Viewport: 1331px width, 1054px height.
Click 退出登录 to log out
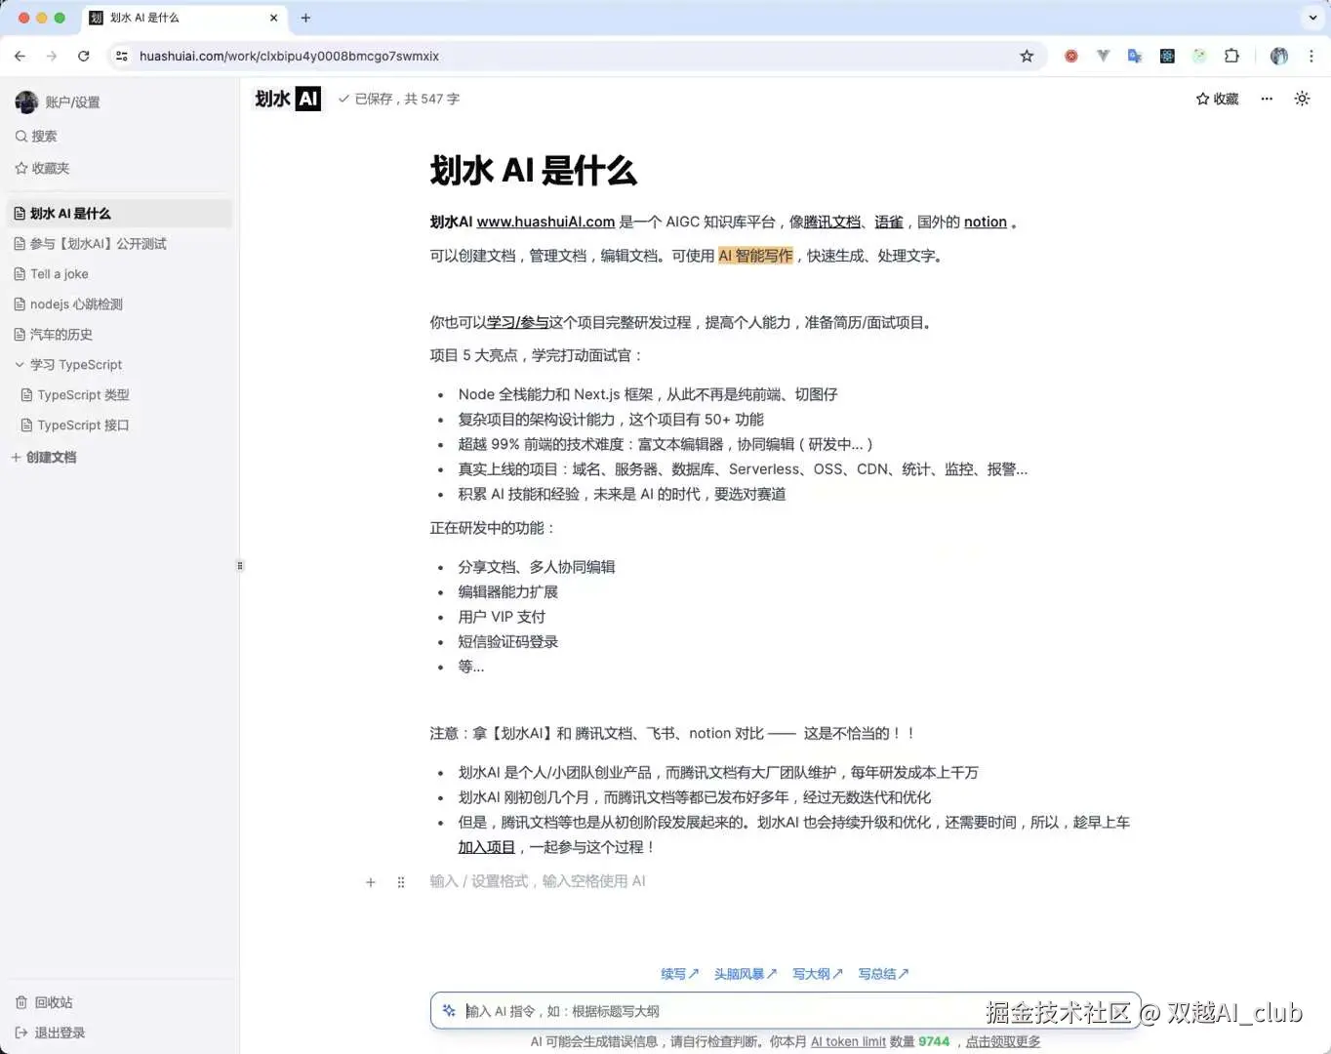(50, 1033)
